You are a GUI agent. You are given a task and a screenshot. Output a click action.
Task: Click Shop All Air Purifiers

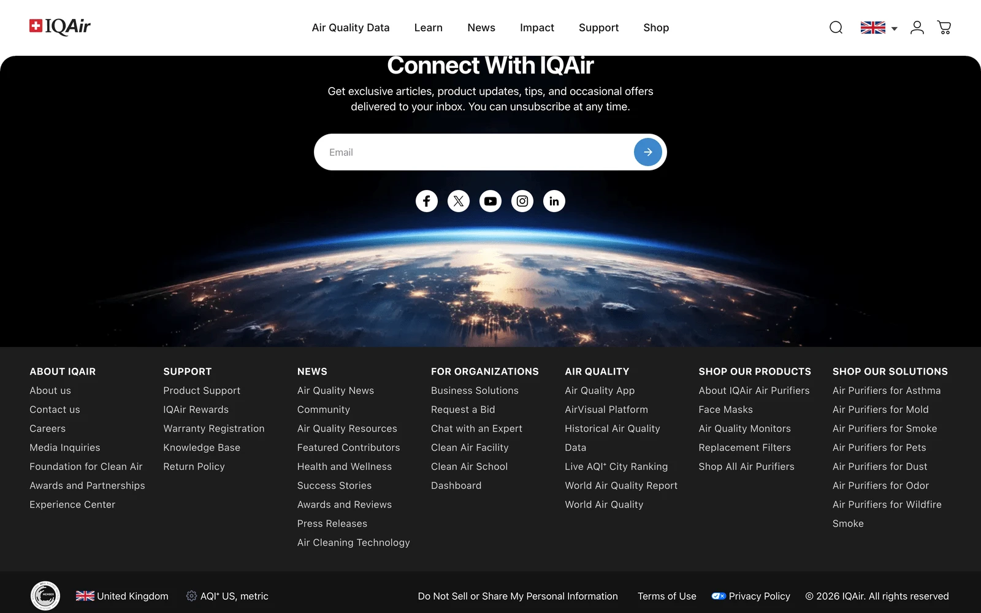click(x=746, y=466)
